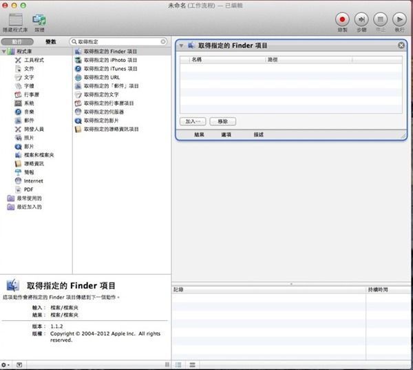Click the Step (步驟) button
This screenshot has height=370, width=413.
[361, 20]
